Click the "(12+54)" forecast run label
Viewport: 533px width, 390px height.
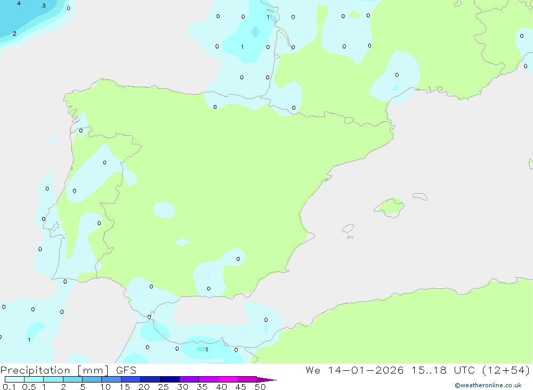[506, 370]
